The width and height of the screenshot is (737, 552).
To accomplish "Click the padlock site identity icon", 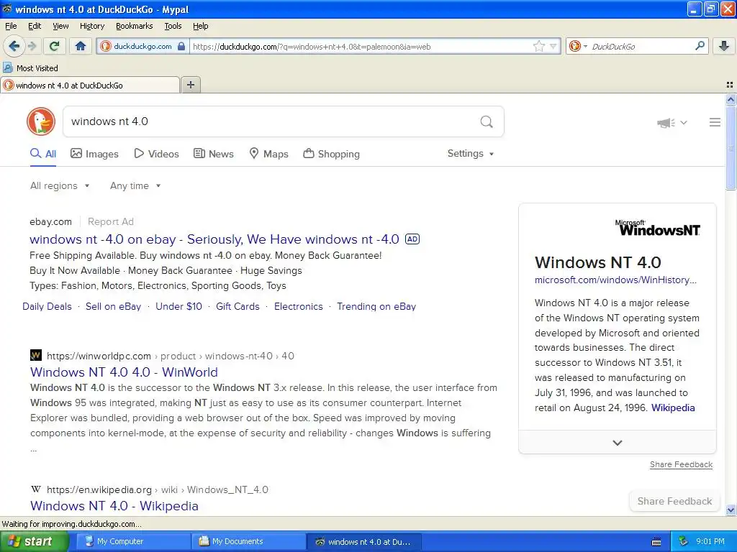I will pos(181,46).
